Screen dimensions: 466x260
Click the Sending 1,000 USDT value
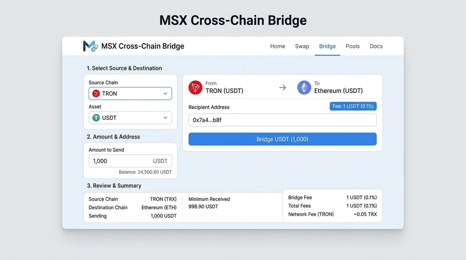163,216
